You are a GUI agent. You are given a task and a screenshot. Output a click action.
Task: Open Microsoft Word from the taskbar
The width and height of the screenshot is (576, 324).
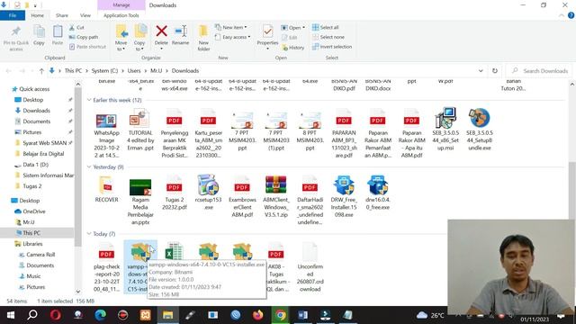(x=302, y=315)
